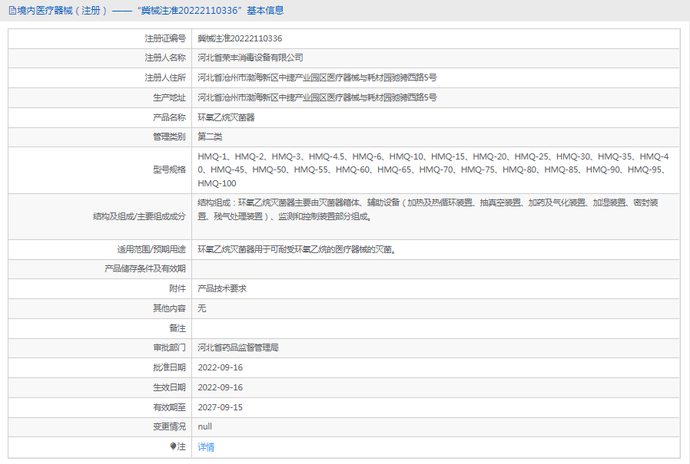The height and width of the screenshot is (464, 690).
Task: Click approval department 河北省药品监督管理局
Action: tap(238, 347)
